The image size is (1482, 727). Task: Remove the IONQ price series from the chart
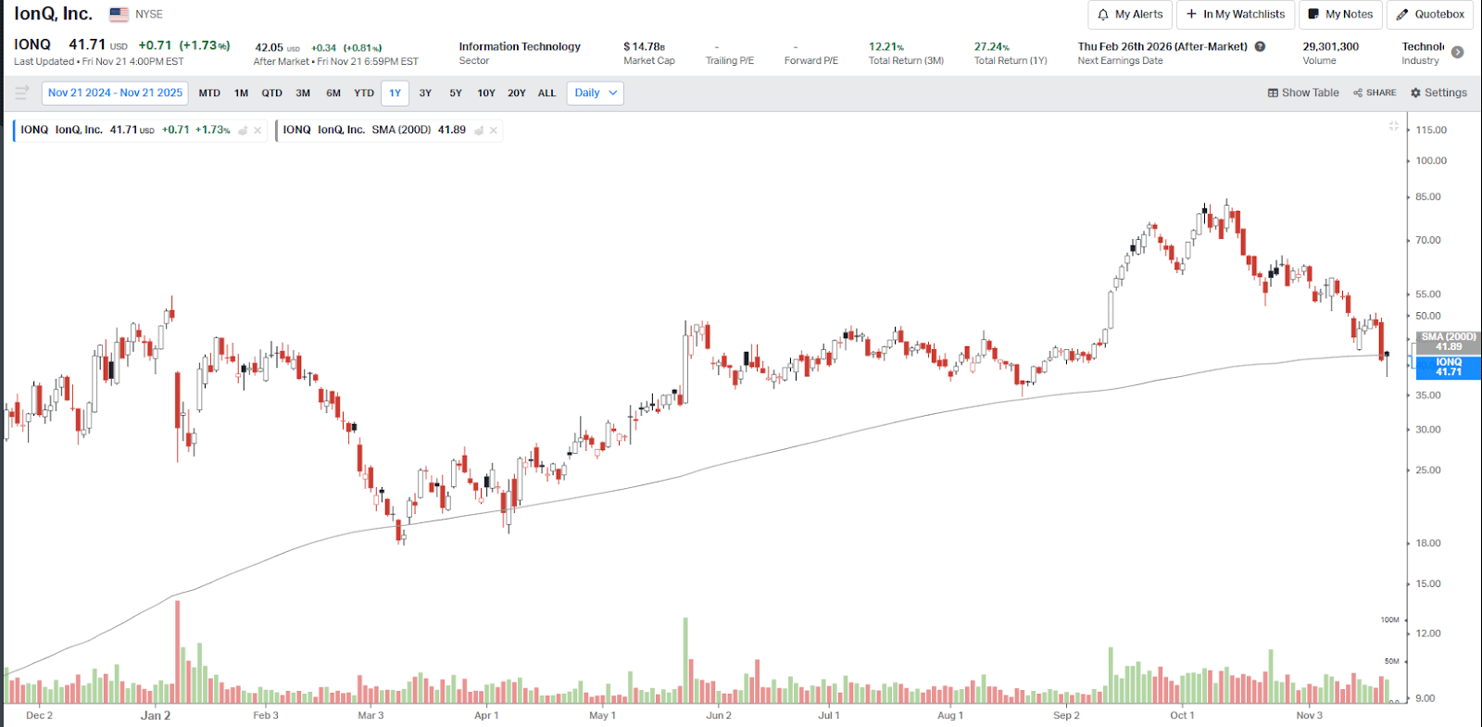pyautogui.click(x=257, y=131)
